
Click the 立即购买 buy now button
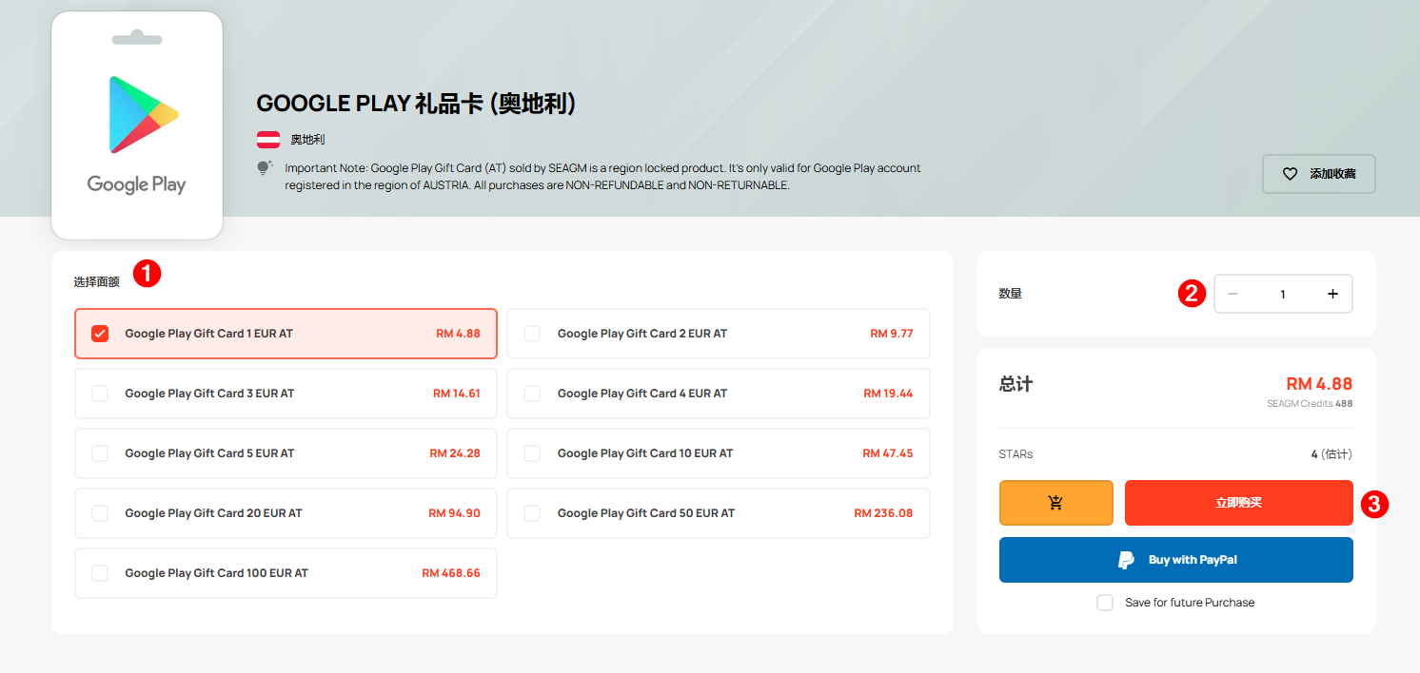tap(1239, 503)
